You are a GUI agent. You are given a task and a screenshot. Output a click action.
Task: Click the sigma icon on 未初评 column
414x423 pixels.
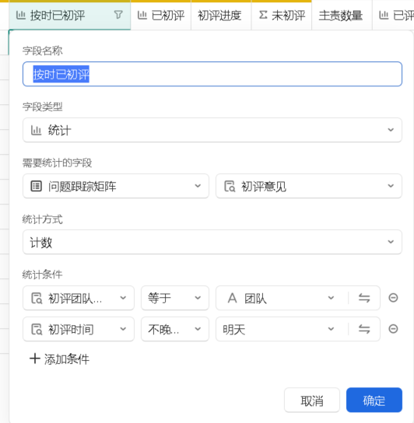(263, 15)
